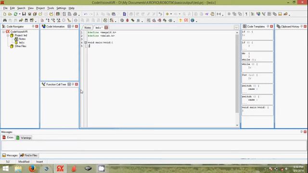Switch to the Notes editor tab

click(x=88, y=28)
